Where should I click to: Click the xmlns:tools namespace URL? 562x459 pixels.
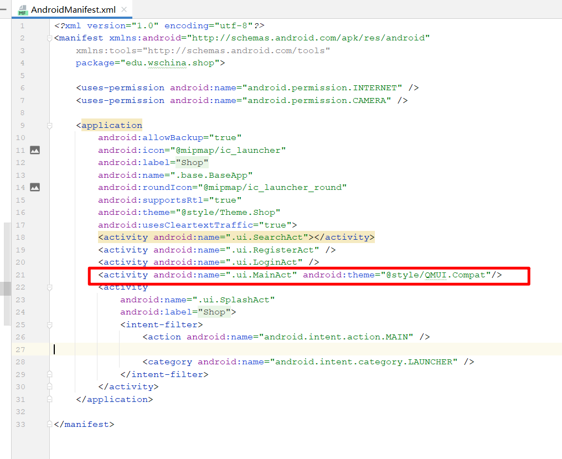point(236,51)
